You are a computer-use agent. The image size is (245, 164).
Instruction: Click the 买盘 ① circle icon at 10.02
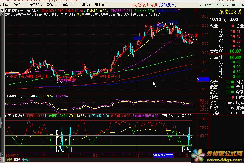click(x=221, y=57)
